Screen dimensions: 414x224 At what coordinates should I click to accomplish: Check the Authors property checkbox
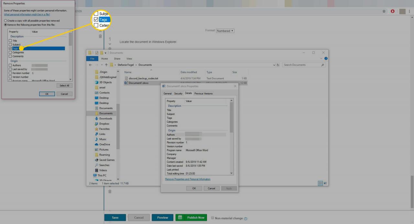point(10,65)
